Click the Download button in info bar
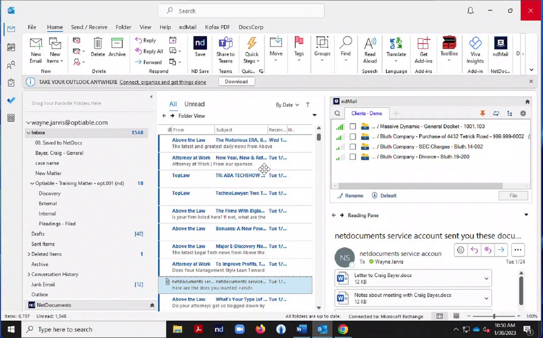The image size is (543, 338). [236, 81]
